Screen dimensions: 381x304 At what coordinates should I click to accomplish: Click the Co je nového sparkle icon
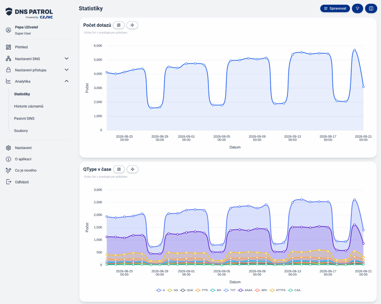tap(9, 170)
